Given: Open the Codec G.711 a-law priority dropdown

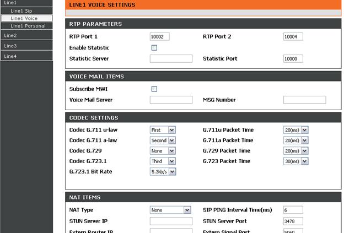Looking at the screenshot, I should pos(163,140).
